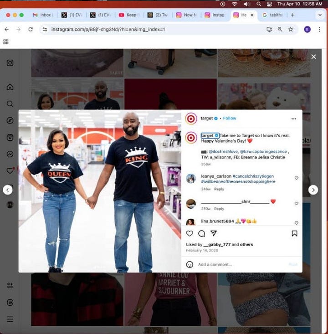This screenshot has height=334, width=328.
Task: Open the lina.brunet5694 username
Action: (x=217, y=221)
